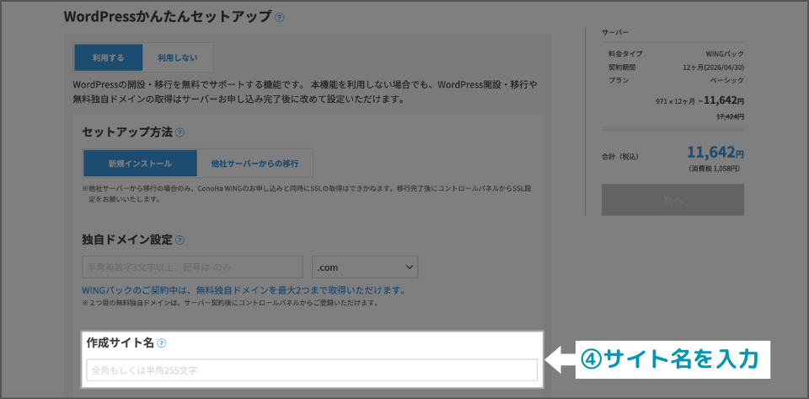
Task: Open help icon next to 作成サイト名
Action: (162, 342)
